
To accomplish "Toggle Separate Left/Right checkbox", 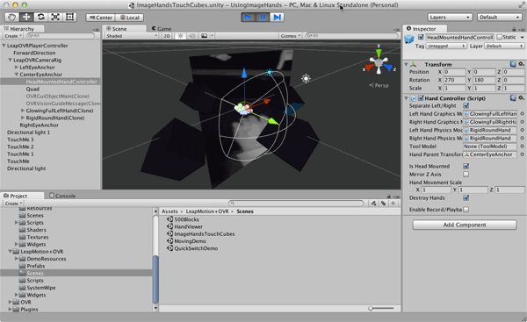I will click(x=466, y=106).
